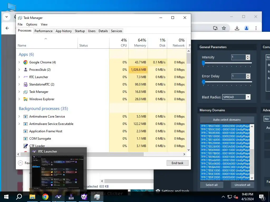The width and height of the screenshot is (270, 202).
Task: Expand the Windows Explorer process entry
Action: click(19, 99)
